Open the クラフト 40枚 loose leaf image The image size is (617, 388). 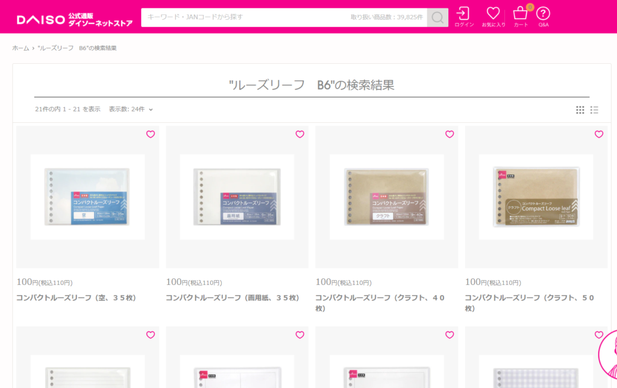coord(387,197)
